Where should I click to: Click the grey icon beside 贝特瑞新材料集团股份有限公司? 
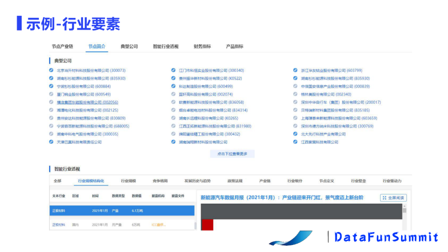(x=295, y=110)
